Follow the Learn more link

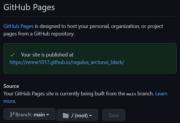click(161, 94)
